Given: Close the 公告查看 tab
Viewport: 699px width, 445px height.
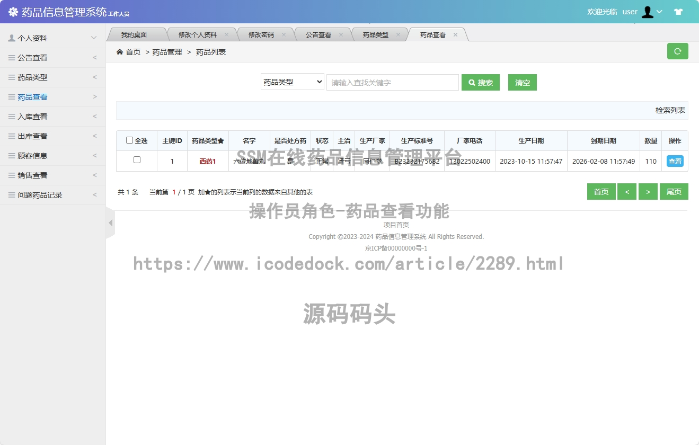Looking at the screenshot, I should coord(341,35).
